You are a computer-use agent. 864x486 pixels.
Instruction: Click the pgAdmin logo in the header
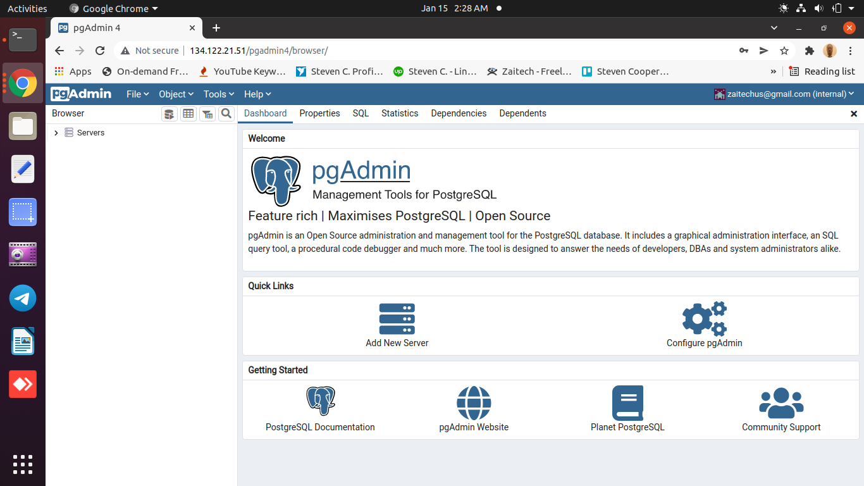point(82,94)
